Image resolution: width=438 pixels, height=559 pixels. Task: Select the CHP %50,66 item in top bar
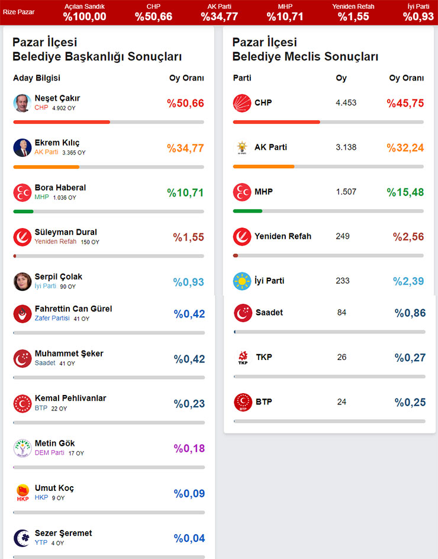[153, 12]
